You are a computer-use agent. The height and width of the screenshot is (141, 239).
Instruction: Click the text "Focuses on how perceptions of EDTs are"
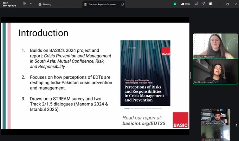click(70, 77)
